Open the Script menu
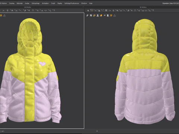The width and height of the screenshot is (179, 134). pos(53,3)
